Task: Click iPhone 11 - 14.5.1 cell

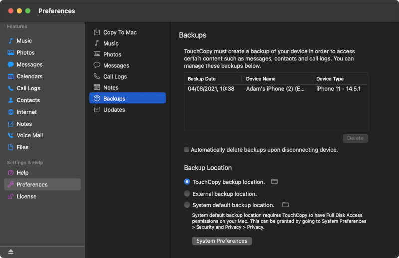Action: [x=339, y=89]
